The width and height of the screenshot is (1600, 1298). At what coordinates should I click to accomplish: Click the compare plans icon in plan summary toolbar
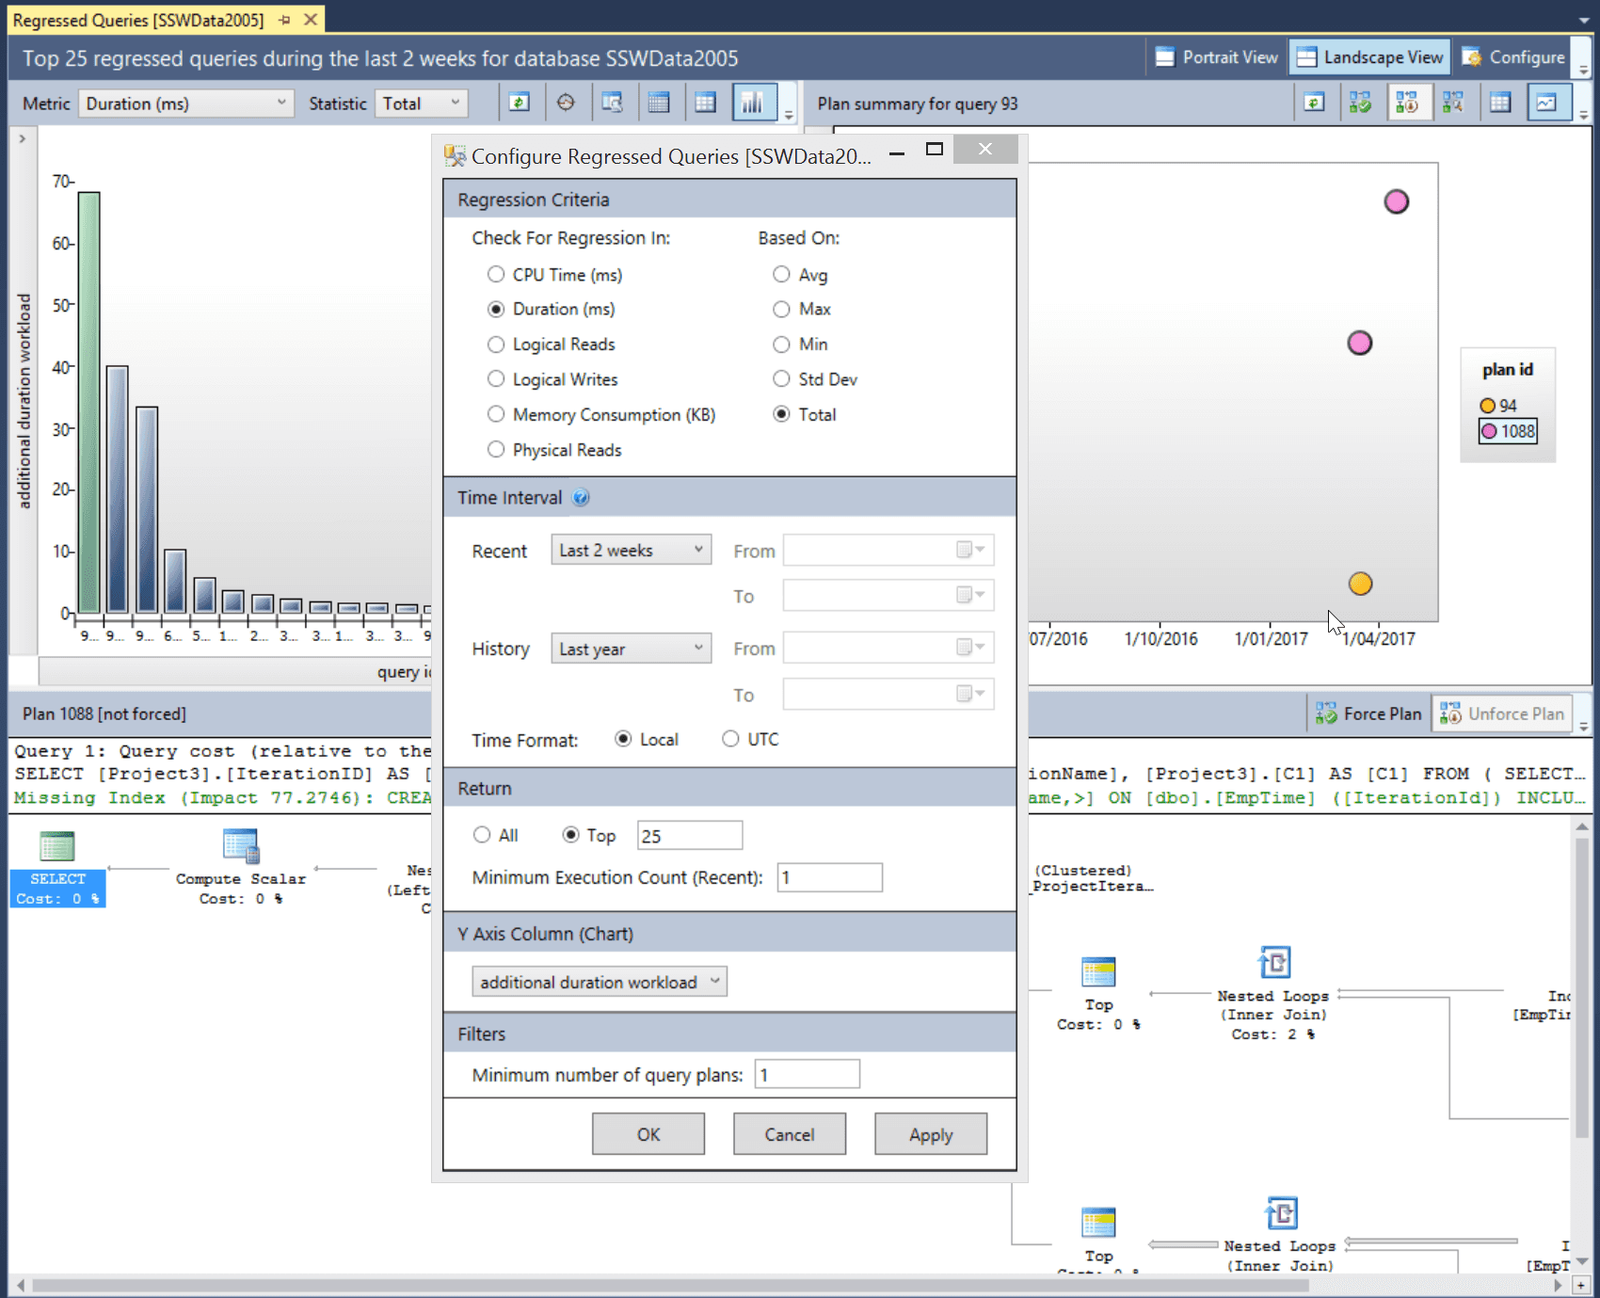click(1453, 103)
